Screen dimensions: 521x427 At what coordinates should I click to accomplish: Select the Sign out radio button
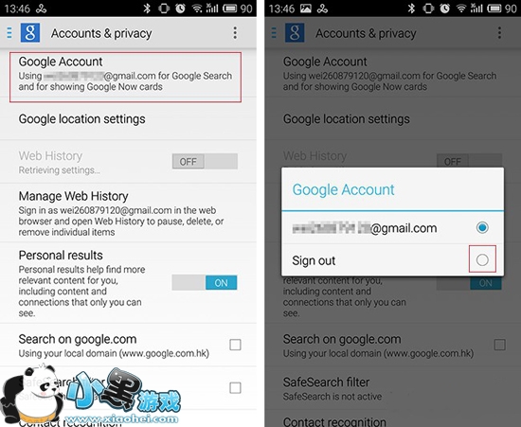[x=482, y=259]
